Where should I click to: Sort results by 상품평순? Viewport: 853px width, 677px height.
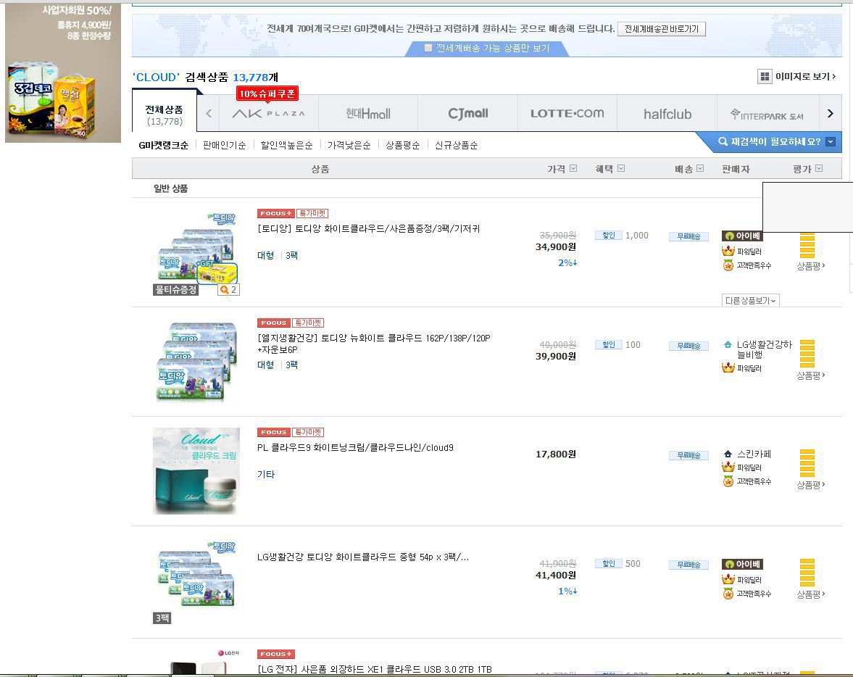(402, 145)
